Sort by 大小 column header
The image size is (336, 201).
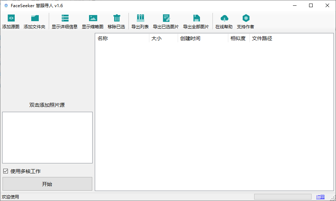[x=163, y=38]
